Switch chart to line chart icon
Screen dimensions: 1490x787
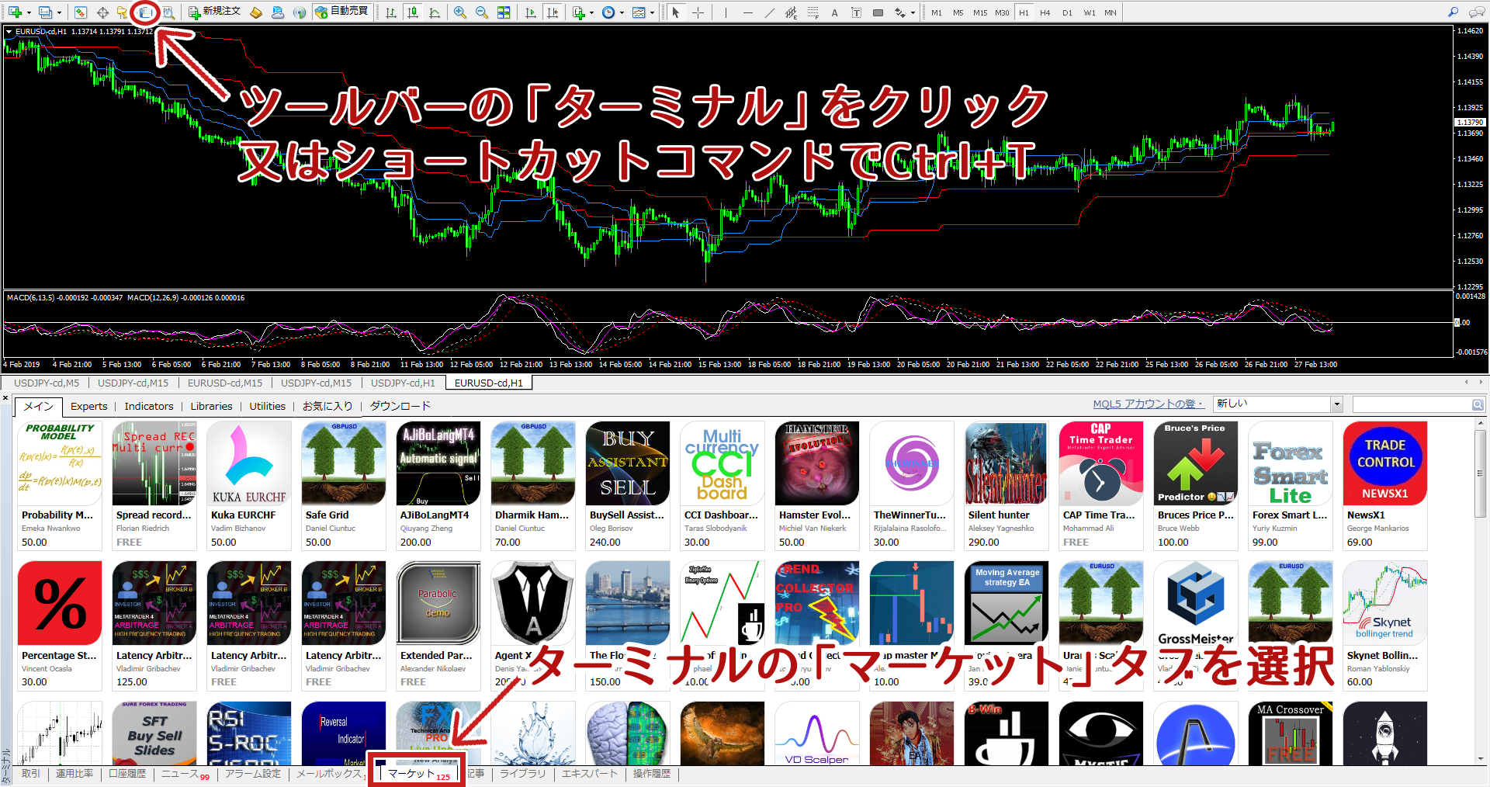[x=435, y=12]
